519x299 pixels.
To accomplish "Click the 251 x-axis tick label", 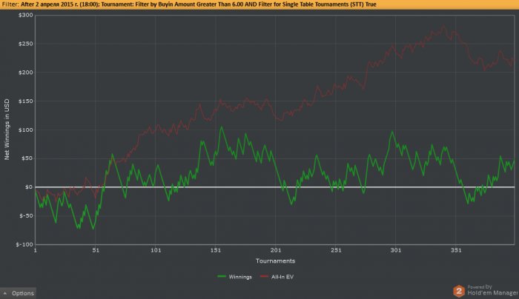I will coord(336,250).
